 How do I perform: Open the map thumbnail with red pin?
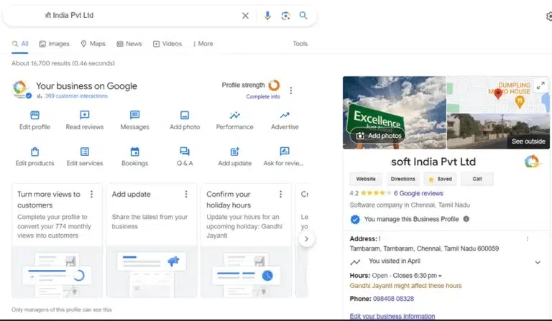click(498, 95)
